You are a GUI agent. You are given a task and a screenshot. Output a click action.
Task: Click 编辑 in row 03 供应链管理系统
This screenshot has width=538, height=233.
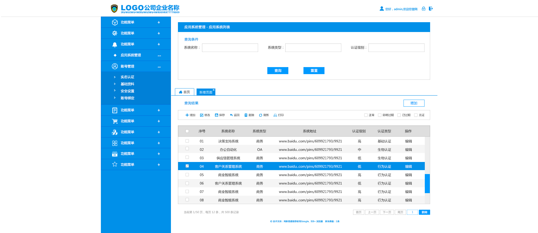coord(409,158)
